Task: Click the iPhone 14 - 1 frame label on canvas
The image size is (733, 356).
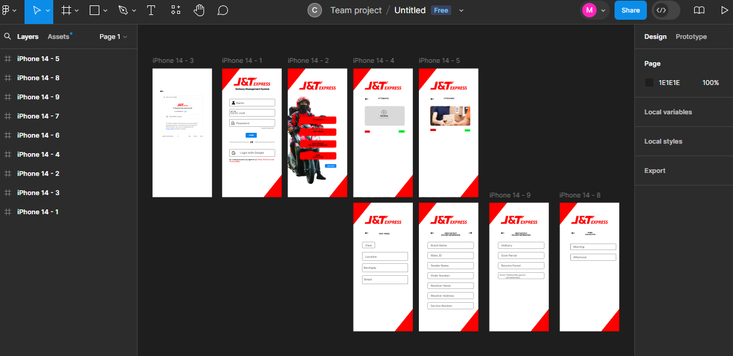Action: point(242,60)
